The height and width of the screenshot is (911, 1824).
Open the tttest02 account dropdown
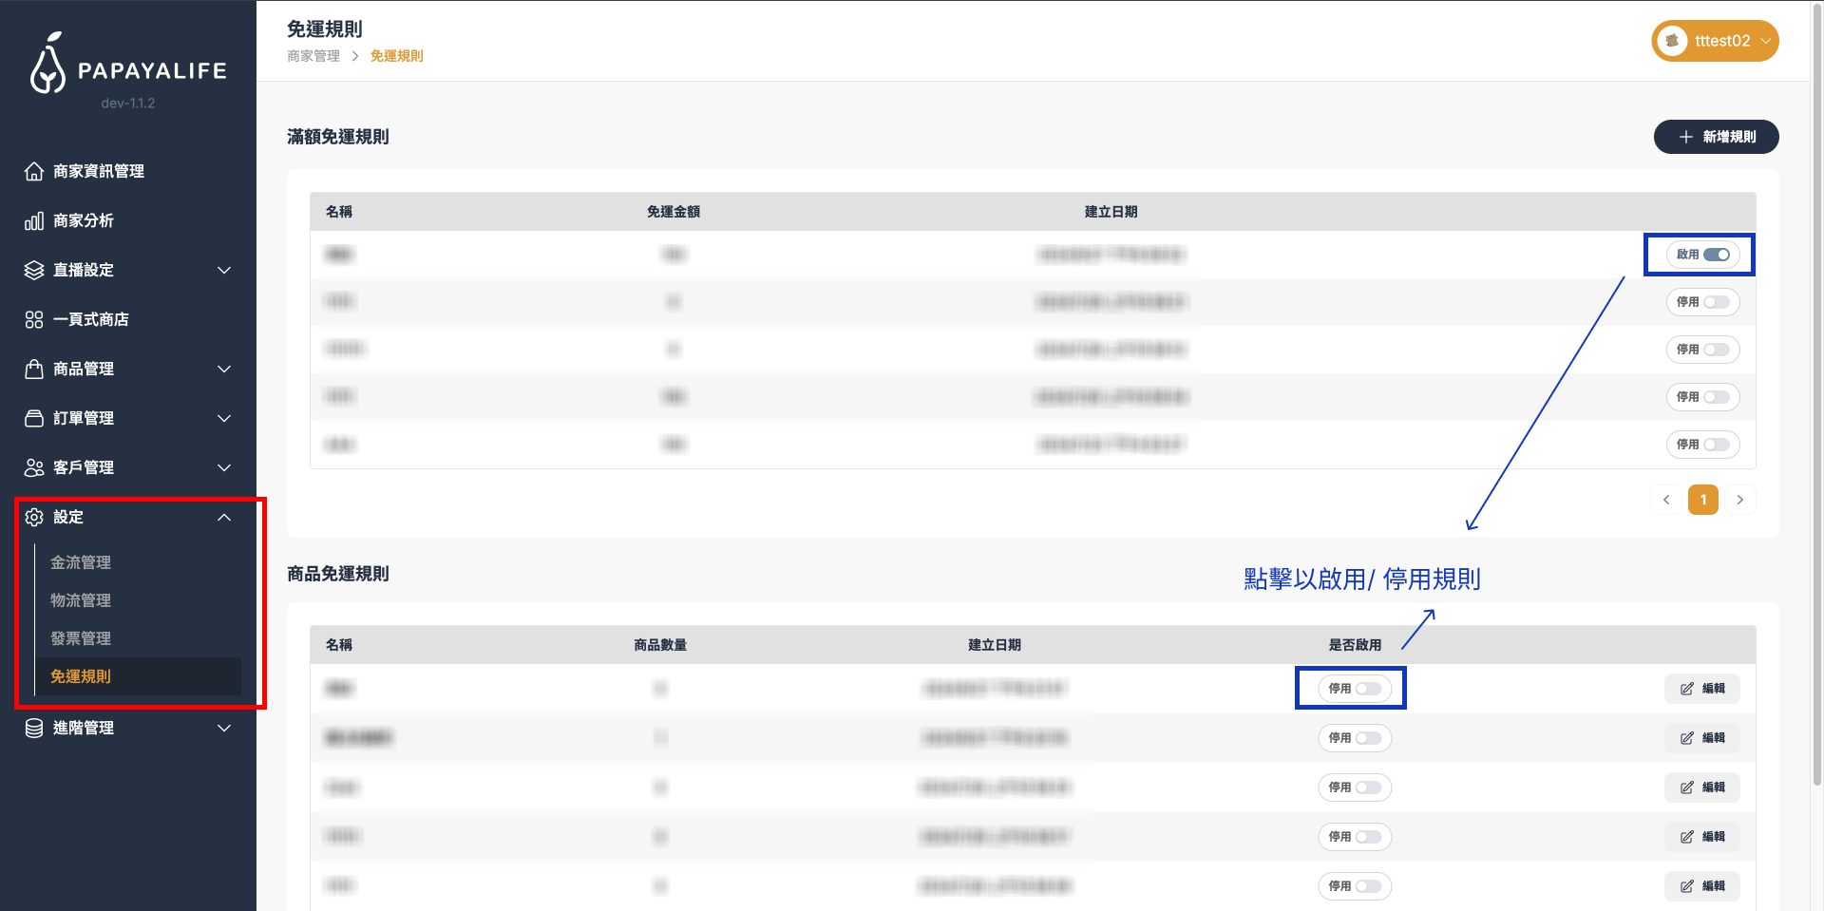[1765, 41]
